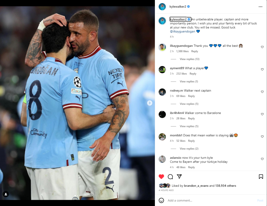
Task: Like ilkayguendogan's comment heart
Action: click(x=262, y=47)
